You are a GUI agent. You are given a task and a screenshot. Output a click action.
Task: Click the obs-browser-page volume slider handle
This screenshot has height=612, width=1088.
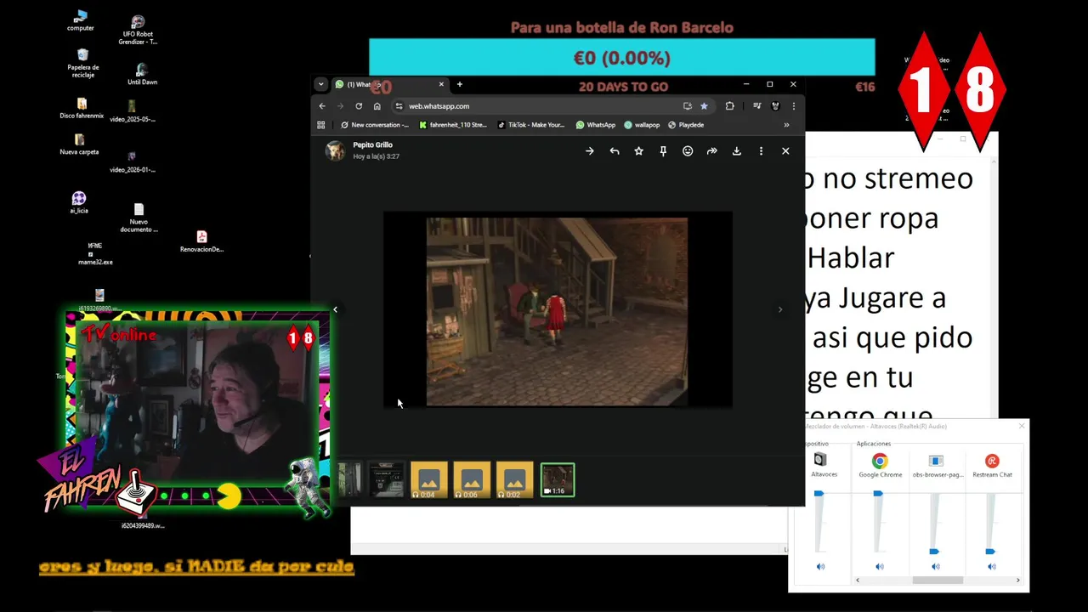pos(935,552)
